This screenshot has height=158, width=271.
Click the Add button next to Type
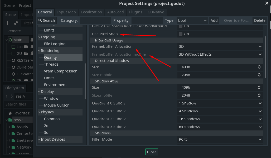pos(214,20)
